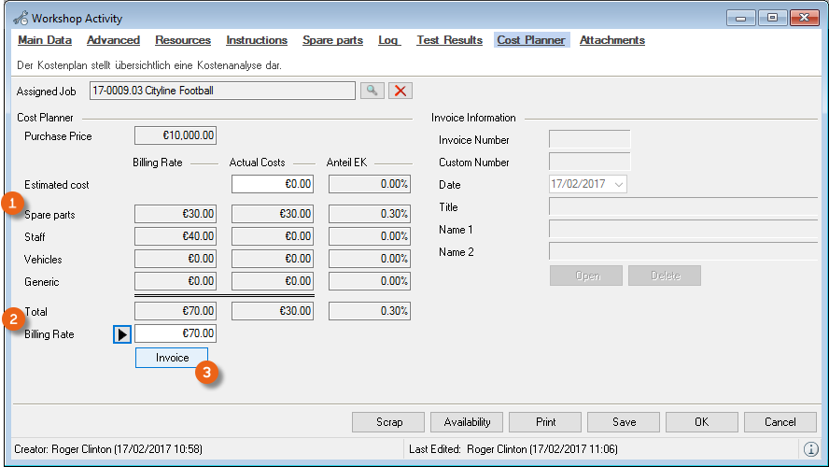This screenshot has height=467, width=829.
Task: Clear assigned job with red X icon
Action: (400, 91)
